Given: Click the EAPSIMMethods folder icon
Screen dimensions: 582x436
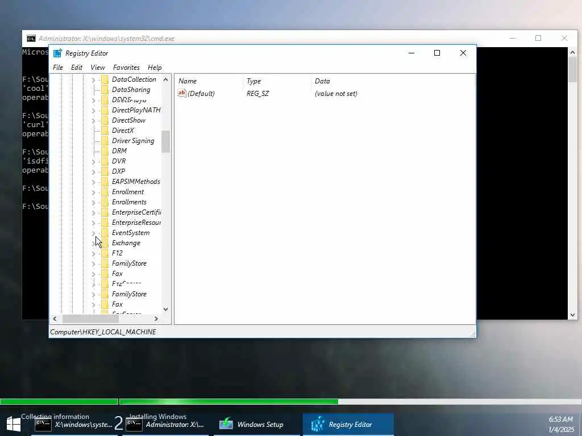Looking at the screenshot, I should point(105,181).
